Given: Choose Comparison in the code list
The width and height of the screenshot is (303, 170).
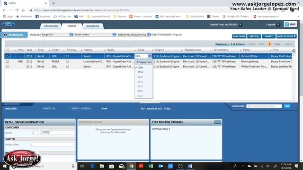Looking at the screenshot, I should tap(144, 62).
